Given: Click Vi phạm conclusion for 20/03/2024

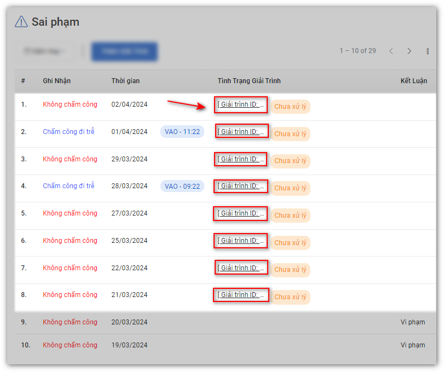Looking at the screenshot, I should (x=412, y=322).
